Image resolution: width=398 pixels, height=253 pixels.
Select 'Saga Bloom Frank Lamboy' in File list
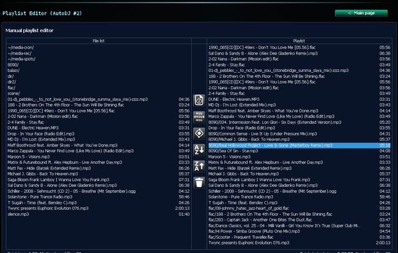click(99, 180)
